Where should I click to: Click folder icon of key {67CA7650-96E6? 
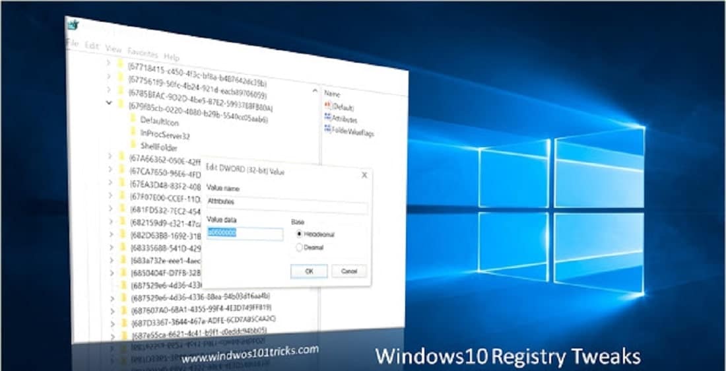(122, 169)
